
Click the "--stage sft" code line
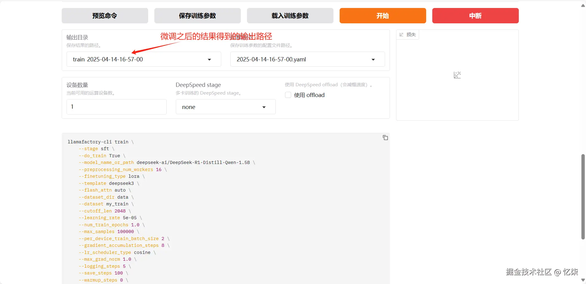tap(97, 149)
